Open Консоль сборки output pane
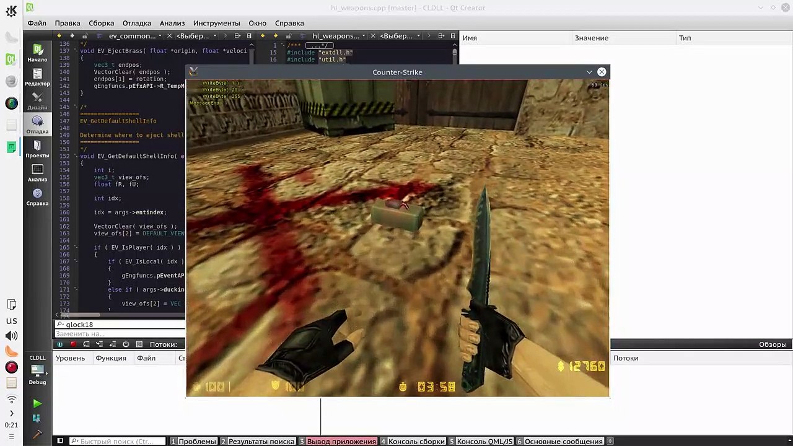The width and height of the screenshot is (793, 446). (413, 441)
